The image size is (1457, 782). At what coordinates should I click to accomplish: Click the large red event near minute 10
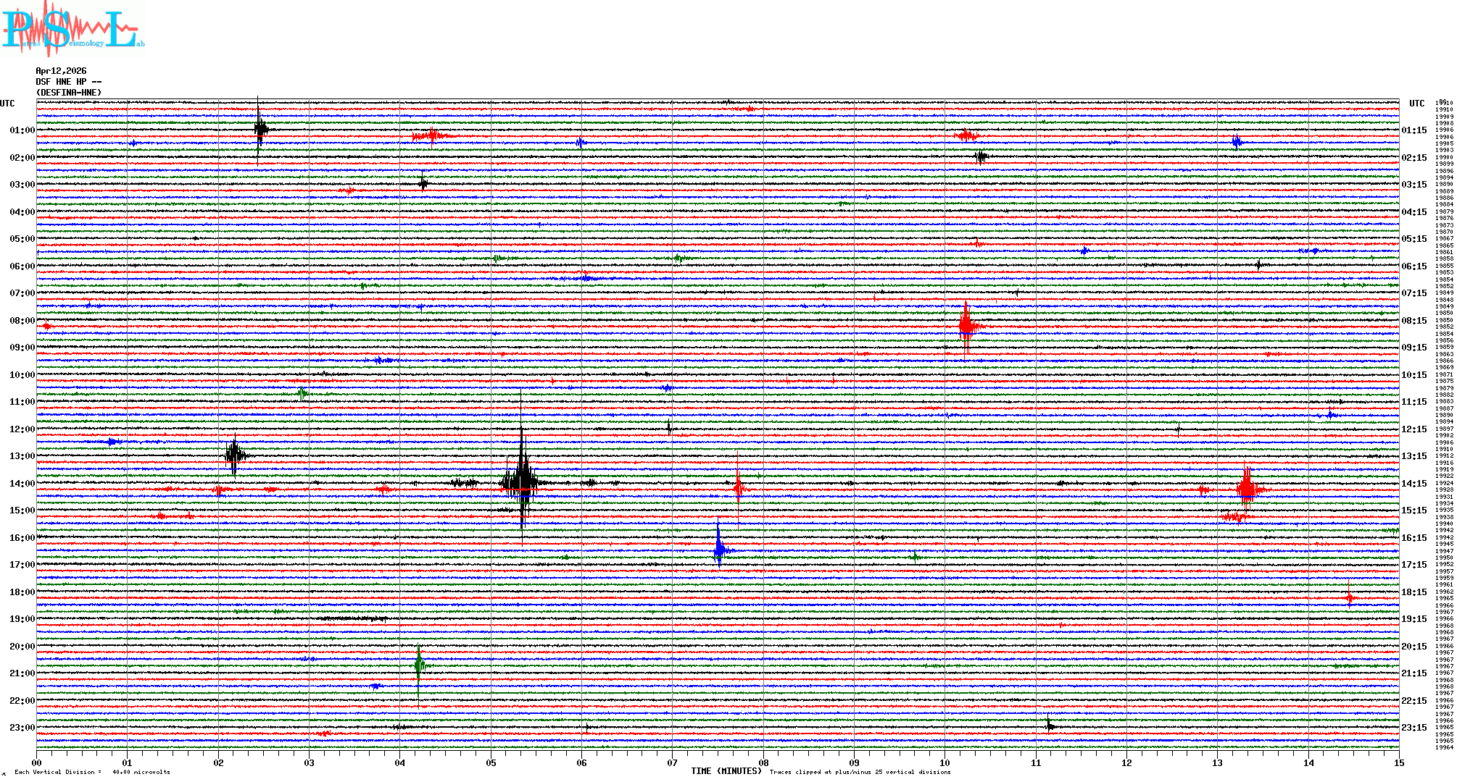[x=966, y=326]
